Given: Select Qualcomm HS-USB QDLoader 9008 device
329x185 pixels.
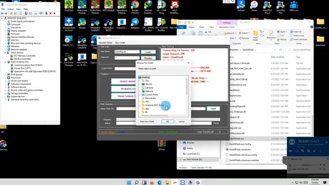Looking at the screenshot, I should click(x=35, y=71).
